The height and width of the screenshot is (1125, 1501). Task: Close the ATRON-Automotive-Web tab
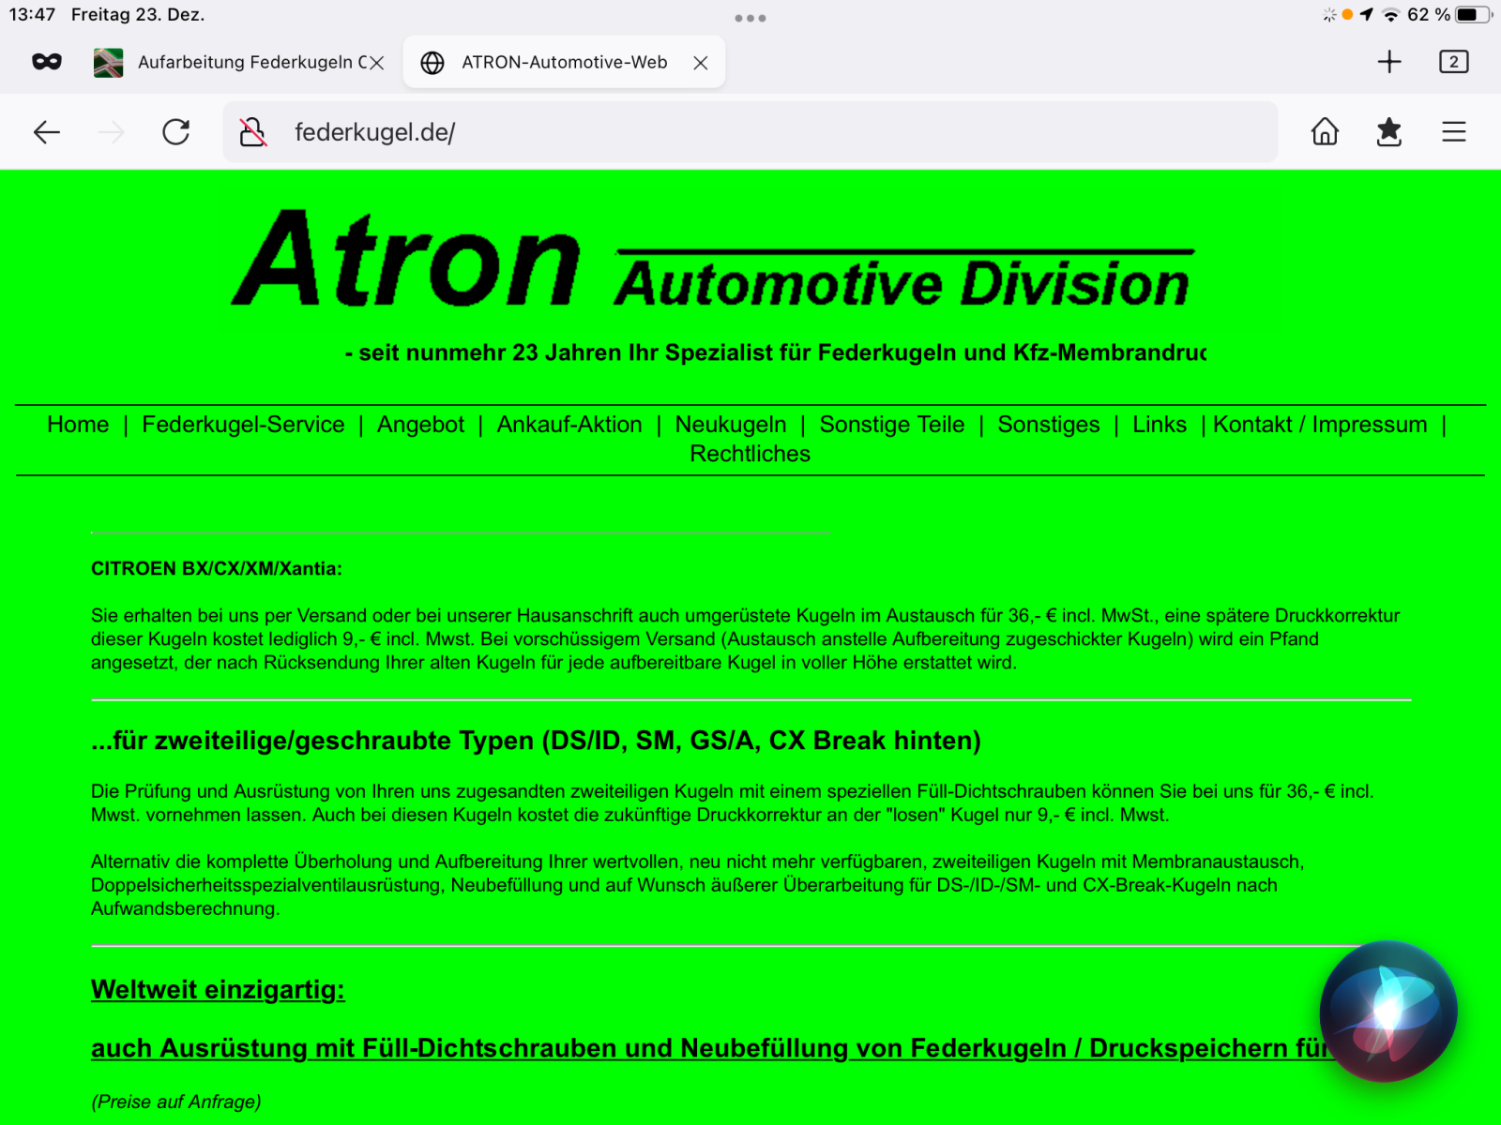pyautogui.click(x=701, y=63)
